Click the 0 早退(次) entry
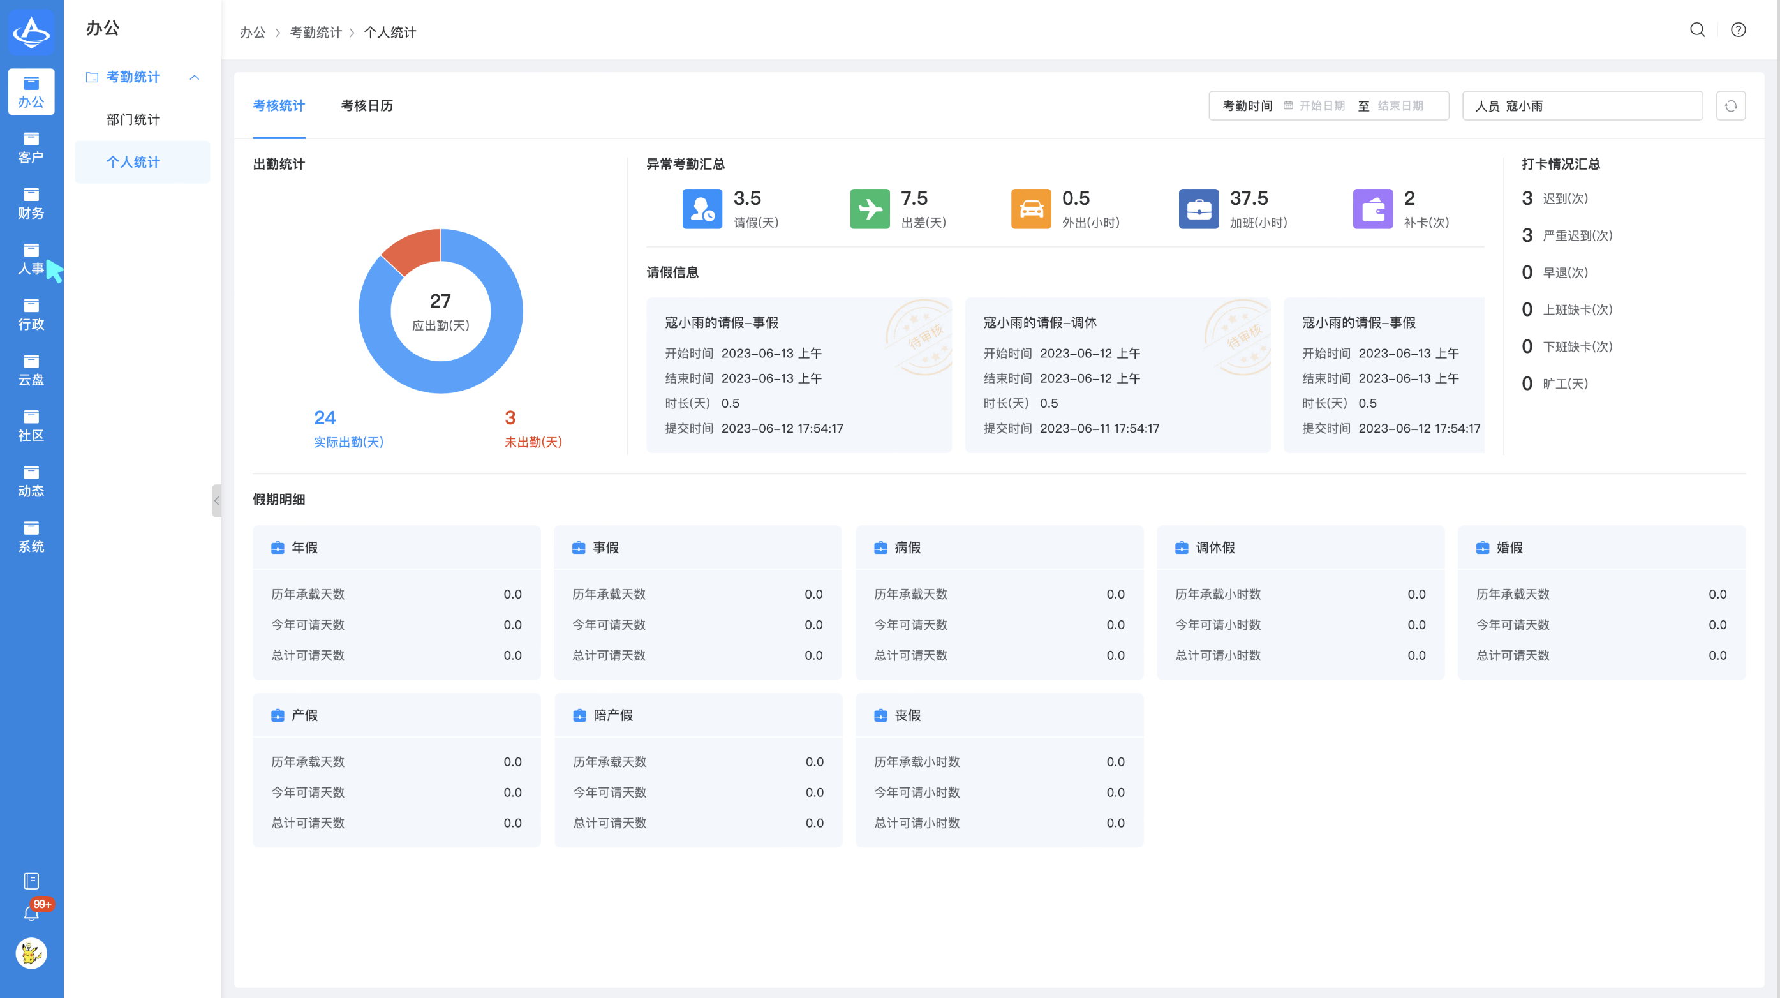This screenshot has height=998, width=1780. (x=1555, y=272)
